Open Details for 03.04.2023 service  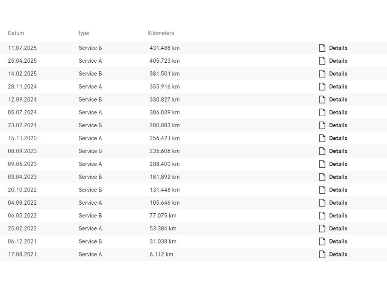click(x=338, y=177)
